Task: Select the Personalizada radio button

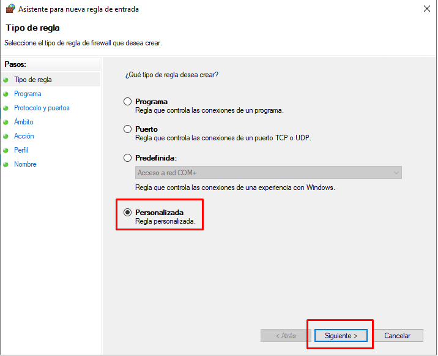Action: click(x=127, y=213)
